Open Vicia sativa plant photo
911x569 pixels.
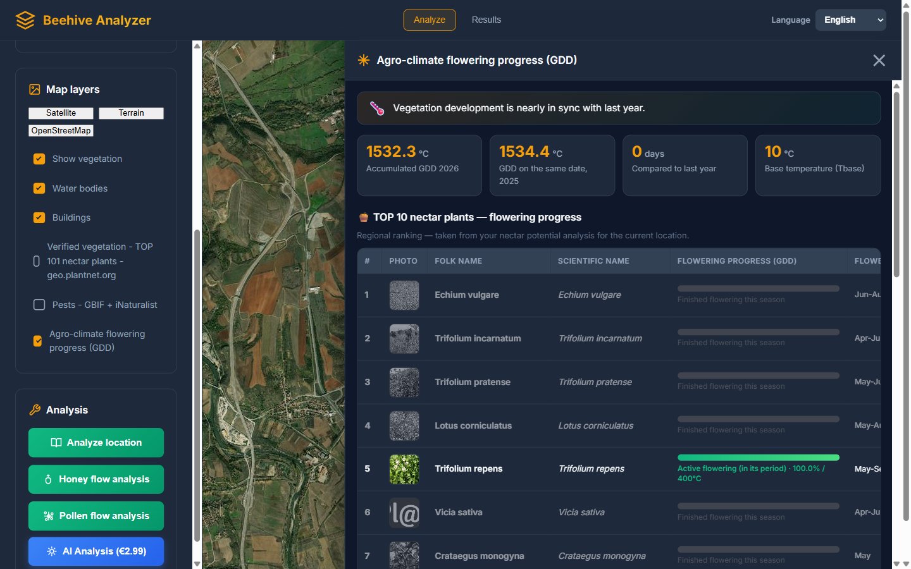[404, 513]
